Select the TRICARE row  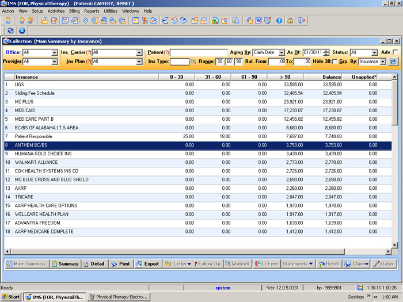(197, 197)
